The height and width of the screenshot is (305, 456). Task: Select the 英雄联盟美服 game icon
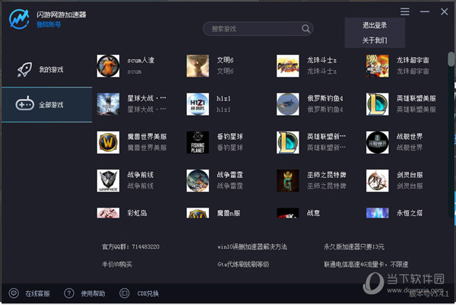[378, 104]
